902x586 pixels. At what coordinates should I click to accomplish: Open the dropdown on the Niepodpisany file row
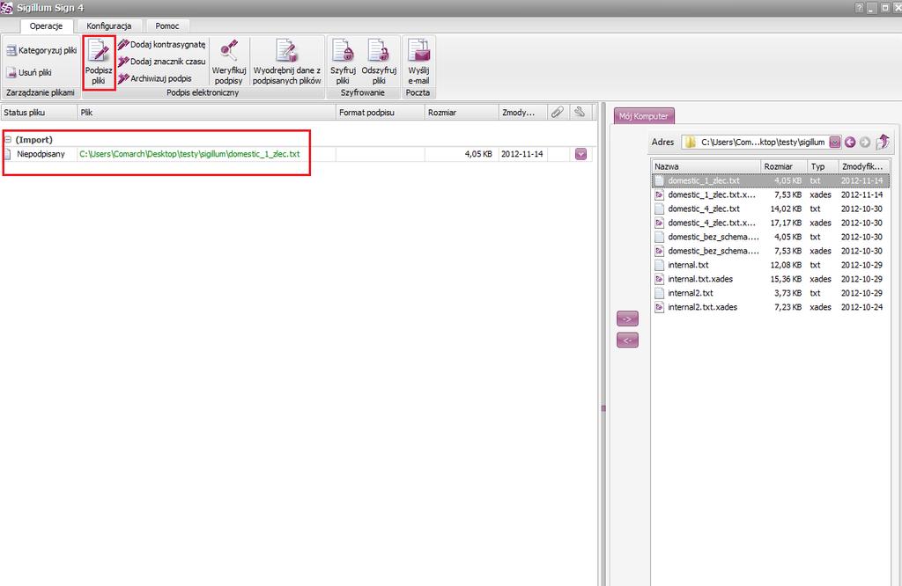581,154
